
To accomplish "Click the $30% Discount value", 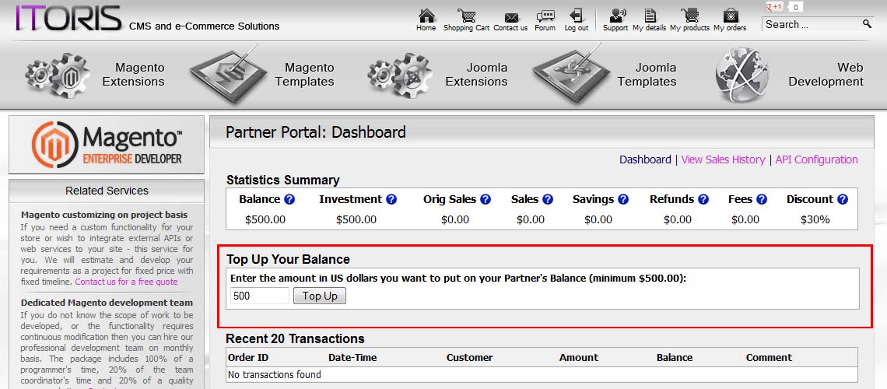I will point(815,219).
